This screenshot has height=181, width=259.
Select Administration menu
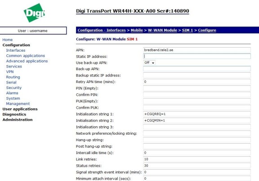click(x=18, y=119)
